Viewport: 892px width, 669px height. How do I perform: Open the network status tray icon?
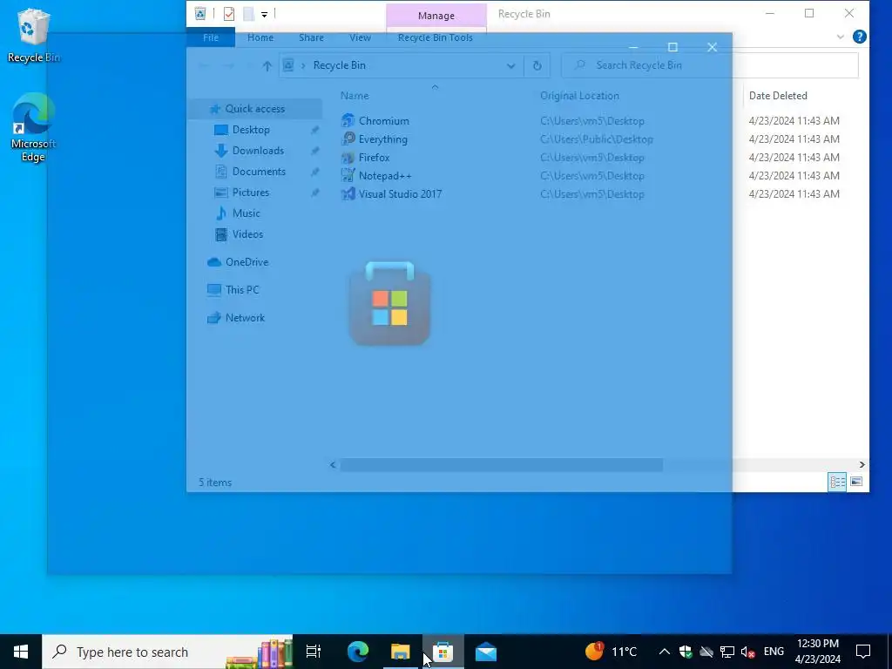tap(727, 652)
